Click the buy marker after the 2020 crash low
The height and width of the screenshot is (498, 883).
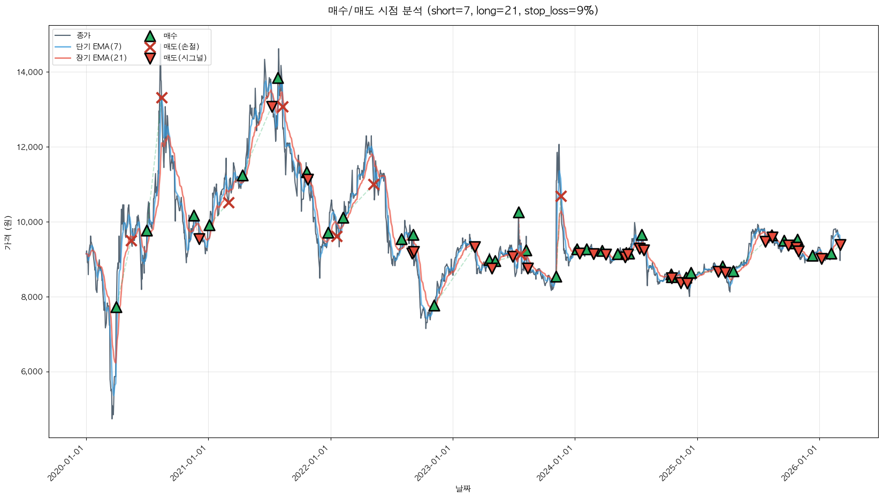point(116,307)
